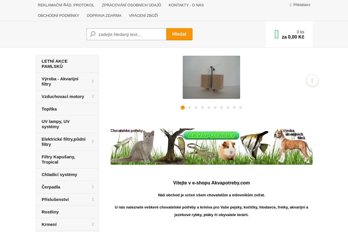The height and width of the screenshot is (232, 348).
Task: Open Chladící systémy category
Action: pyautogui.click(x=67, y=175)
